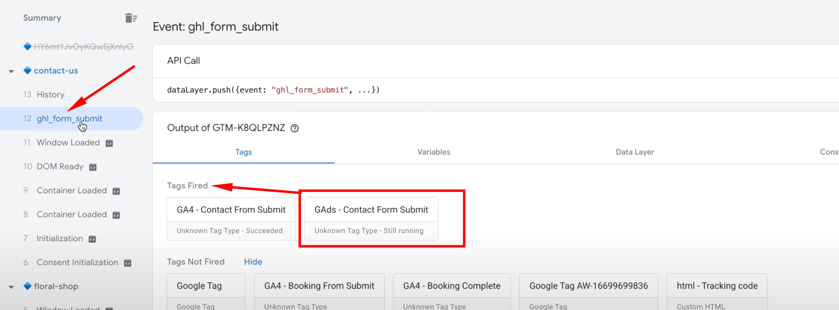Collapse the contact-us page group
The height and width of the screenshot is (310, 839).
[x=11, y=71]
